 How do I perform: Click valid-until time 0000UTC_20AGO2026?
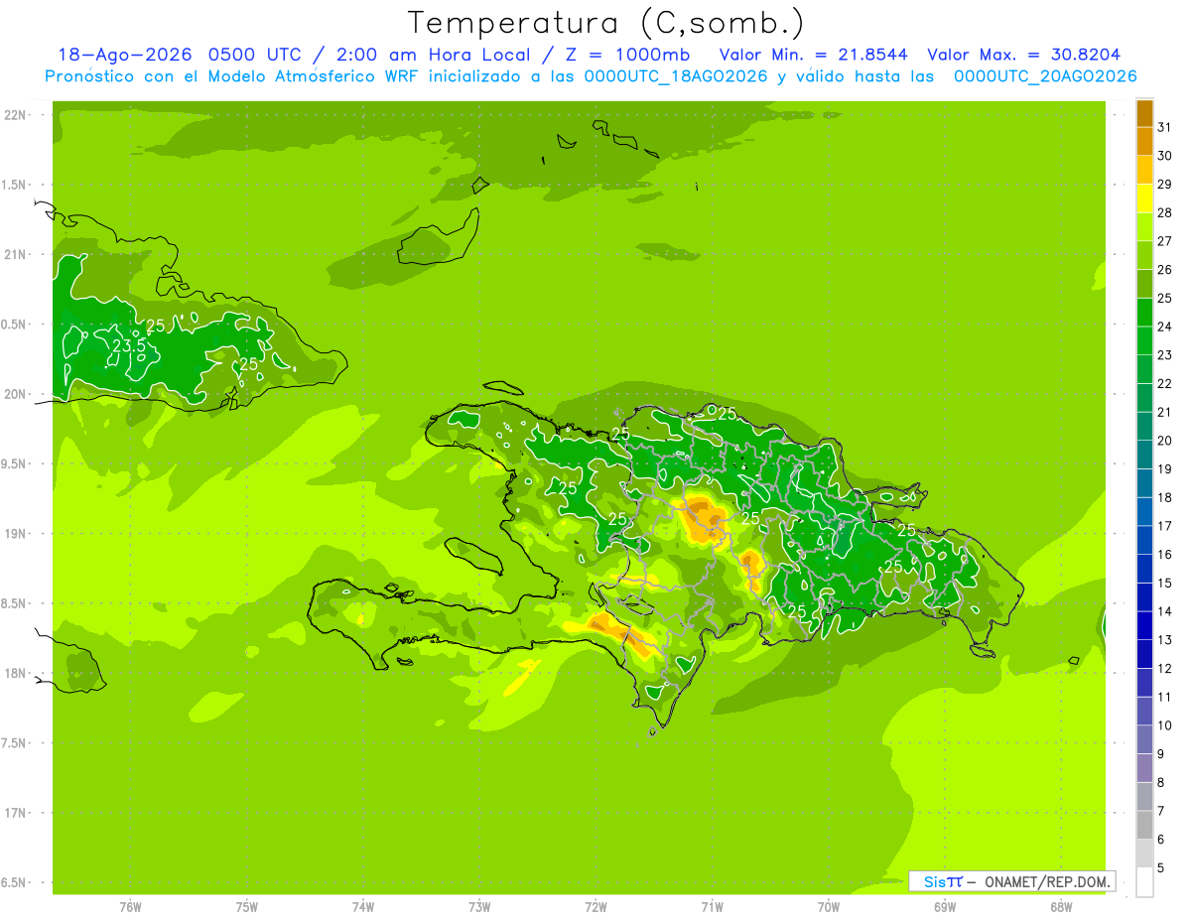pos(1045,76)
